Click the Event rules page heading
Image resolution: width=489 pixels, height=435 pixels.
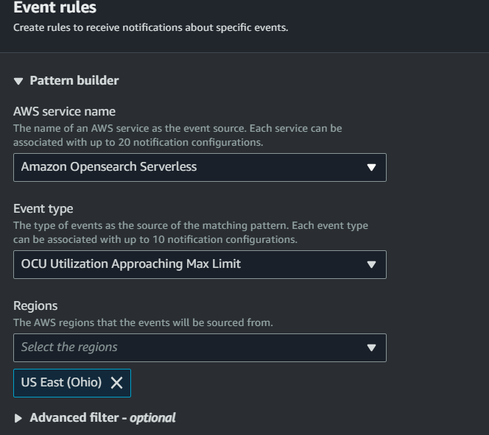[x=54, y=9]
